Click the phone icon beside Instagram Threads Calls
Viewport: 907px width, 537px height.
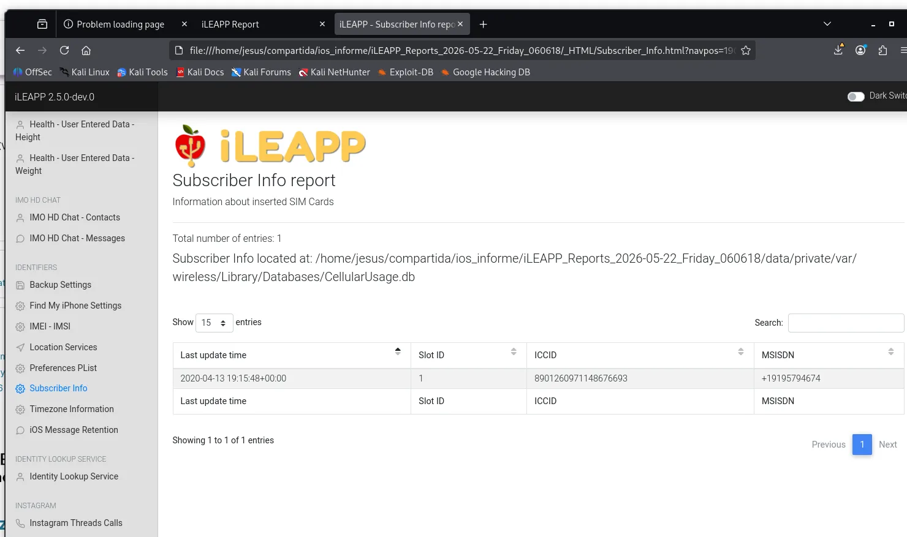tap(20, 524)
